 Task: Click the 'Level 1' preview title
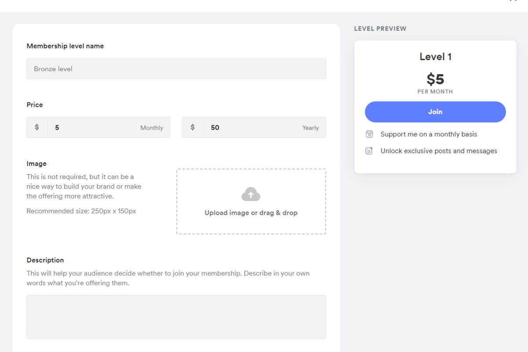(435, 57)
